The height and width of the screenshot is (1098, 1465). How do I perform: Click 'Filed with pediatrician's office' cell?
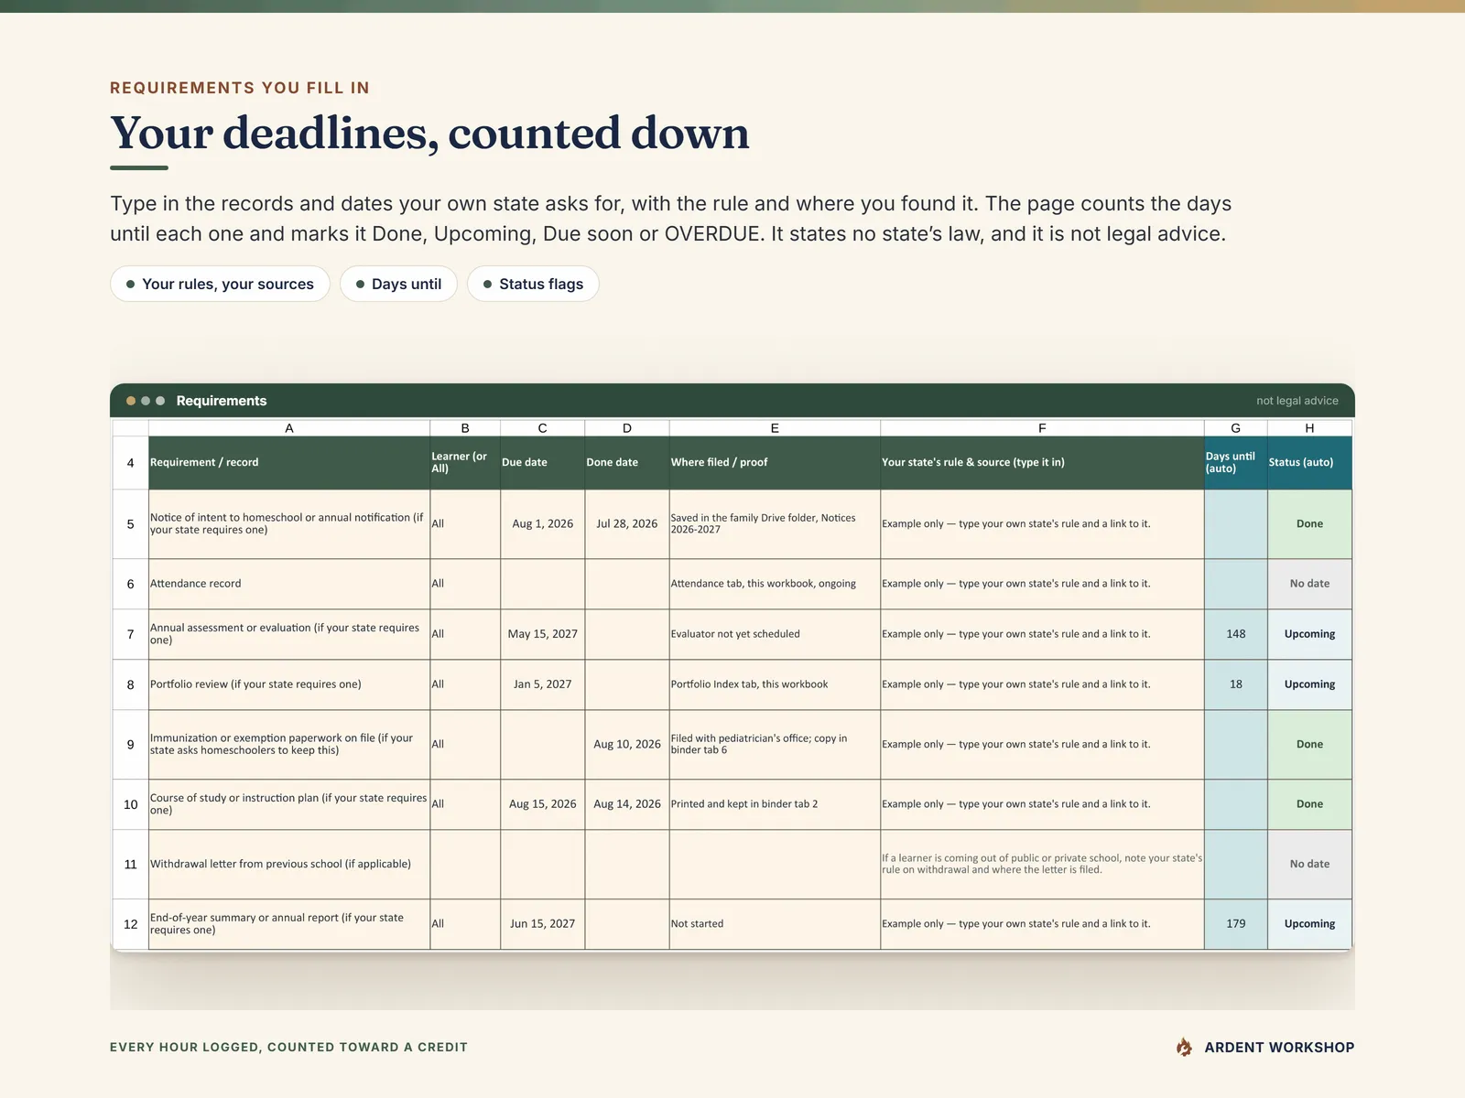(x=775, y=745)
